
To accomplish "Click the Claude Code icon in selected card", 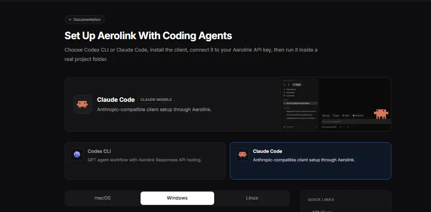I will tap(242, 155).
